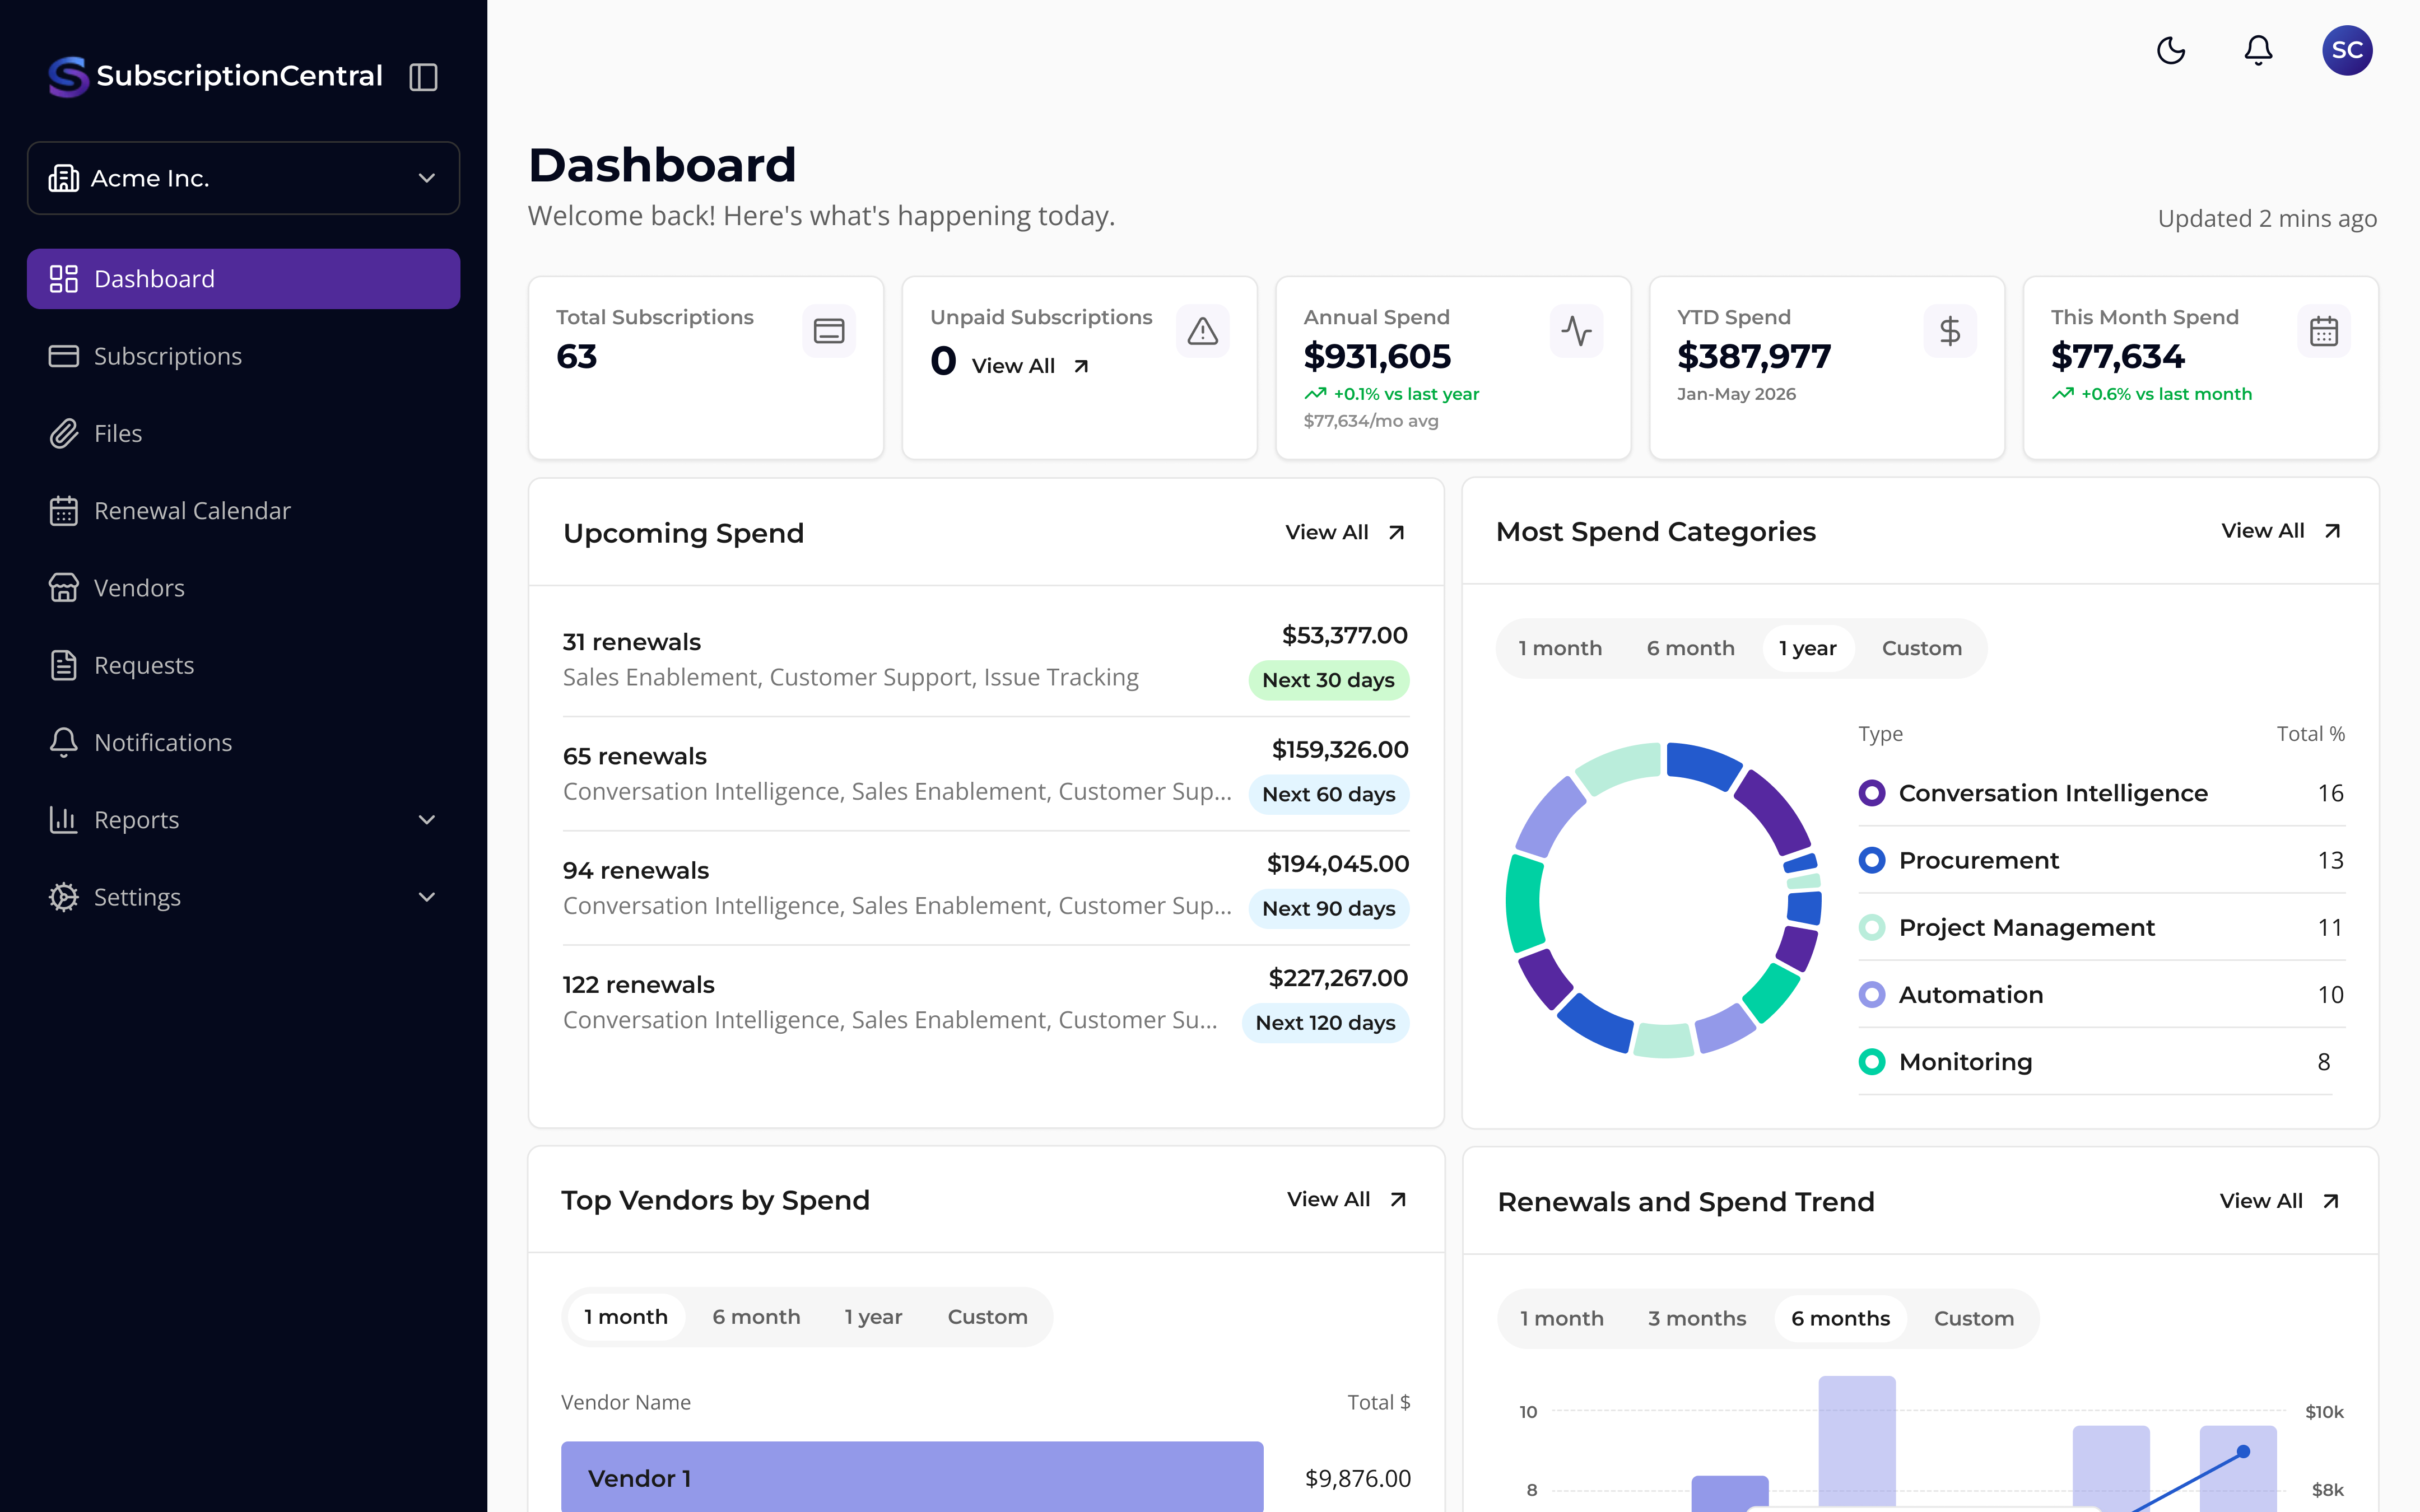Select 6 month in Most Spend Categories
Image resolution: width=2420 pixels, height=1512 pixels.
click(x=1691, y=648)
